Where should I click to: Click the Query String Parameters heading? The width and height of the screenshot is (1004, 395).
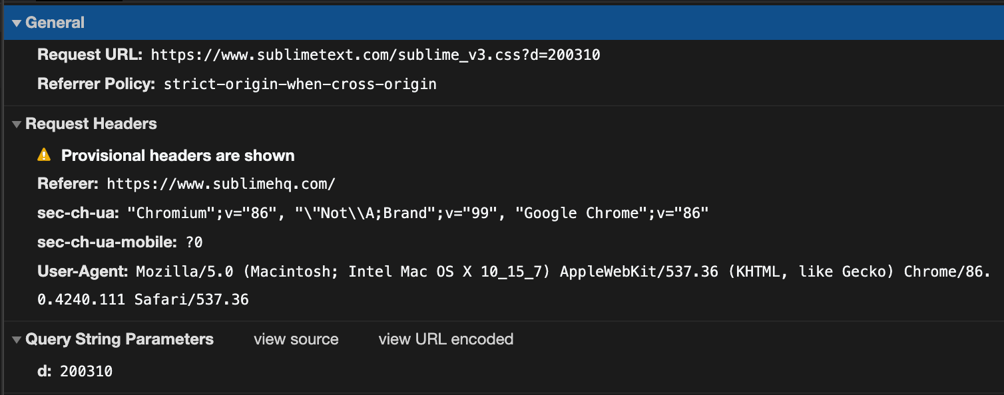click(119, 339)
